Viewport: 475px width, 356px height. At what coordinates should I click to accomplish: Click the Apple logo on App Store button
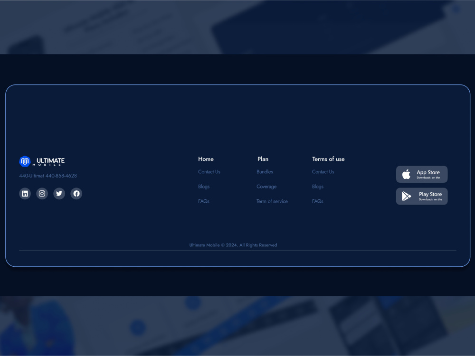pos(406,174)
